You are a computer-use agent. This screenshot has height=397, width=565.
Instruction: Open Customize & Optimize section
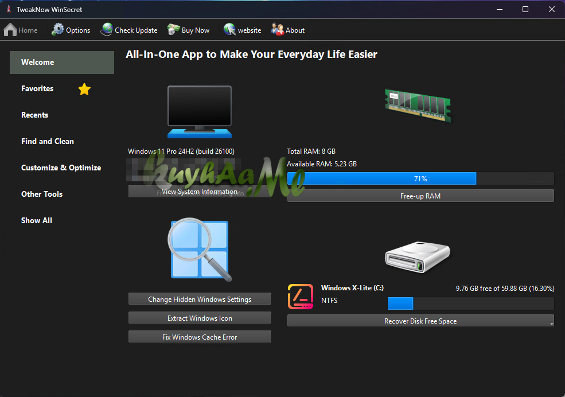[x=61, y=168]
